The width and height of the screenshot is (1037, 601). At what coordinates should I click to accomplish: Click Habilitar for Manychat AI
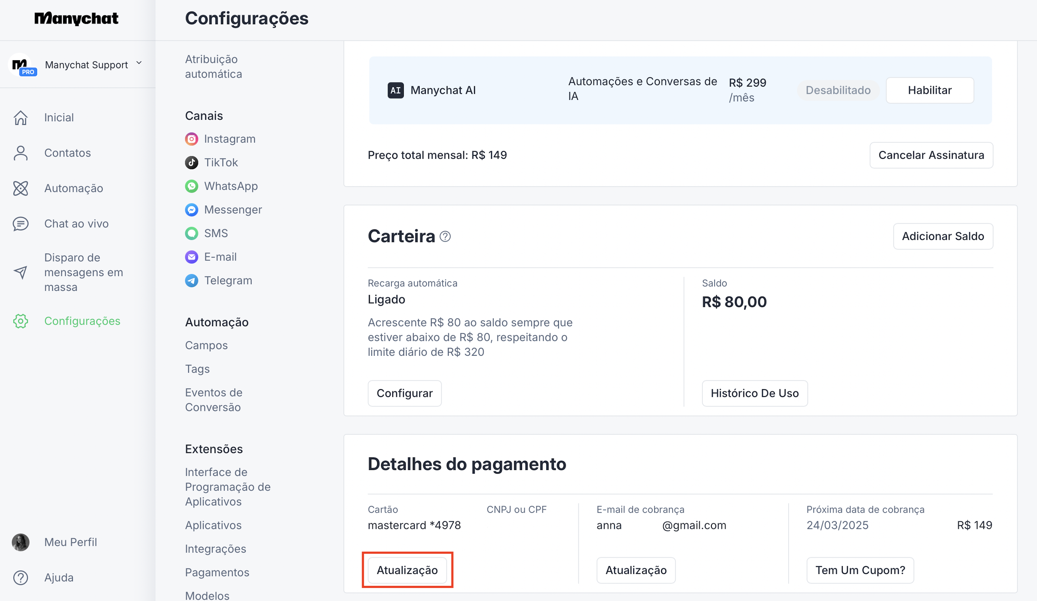(930, 90)
